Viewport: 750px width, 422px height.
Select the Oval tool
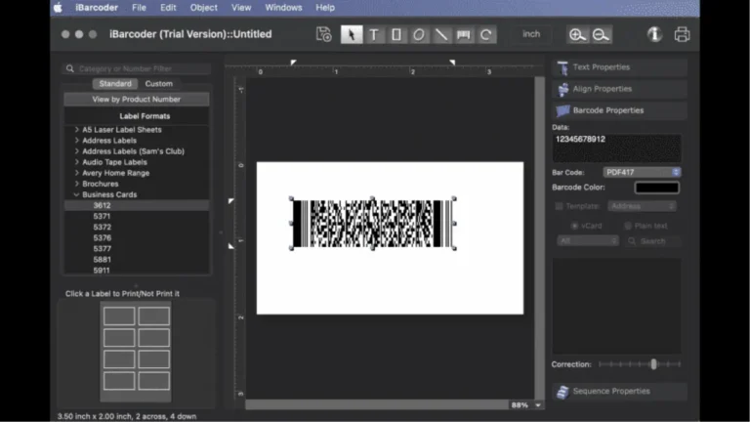point(419,34)
